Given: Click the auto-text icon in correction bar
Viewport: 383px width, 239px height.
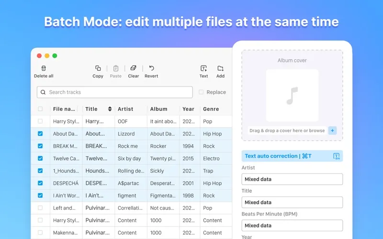Looking at the screenshot, I should click(x=337, y=156).
